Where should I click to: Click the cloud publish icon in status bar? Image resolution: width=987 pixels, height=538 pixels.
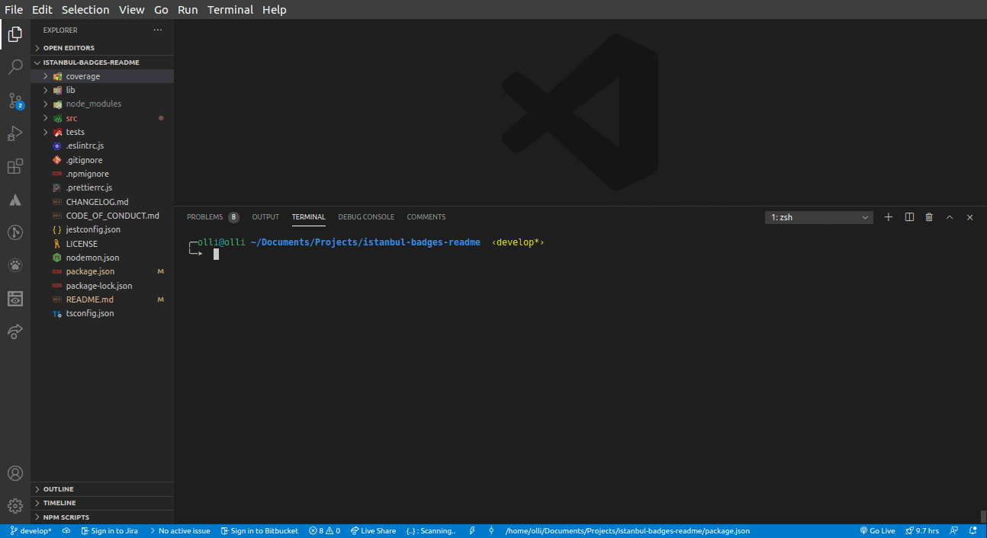pos(66,531)
